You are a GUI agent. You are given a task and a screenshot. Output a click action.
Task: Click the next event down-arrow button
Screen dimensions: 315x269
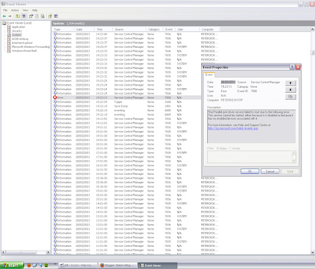[290, 90]
